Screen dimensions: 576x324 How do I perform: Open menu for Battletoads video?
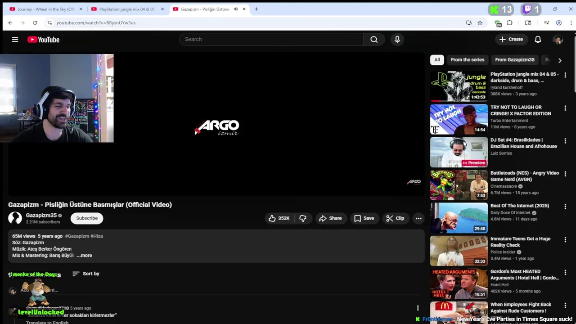pyautogui.click(x=565, y=174)
